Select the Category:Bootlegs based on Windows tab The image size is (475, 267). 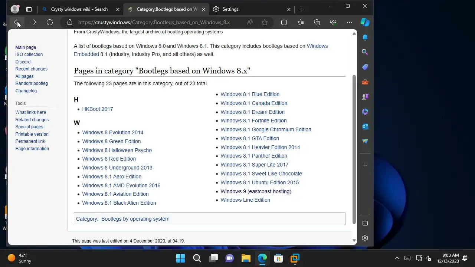167,9
